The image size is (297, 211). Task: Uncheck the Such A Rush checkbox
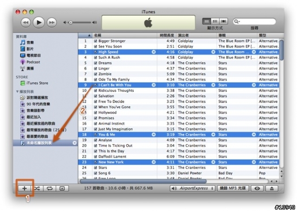(96, 58)
